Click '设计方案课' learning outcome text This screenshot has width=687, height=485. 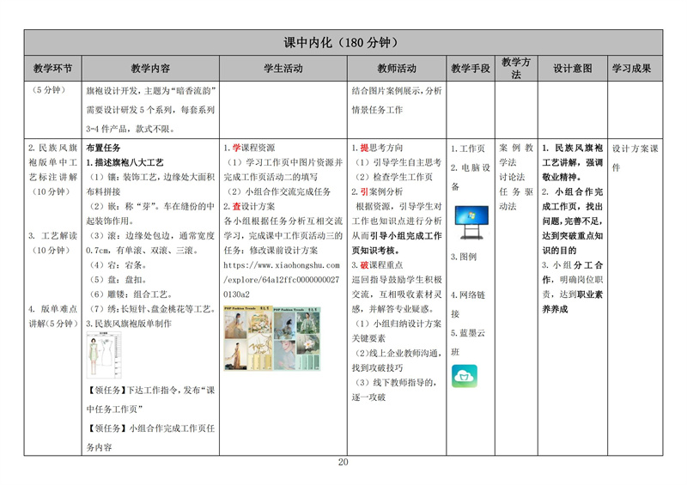click(635, 149)
